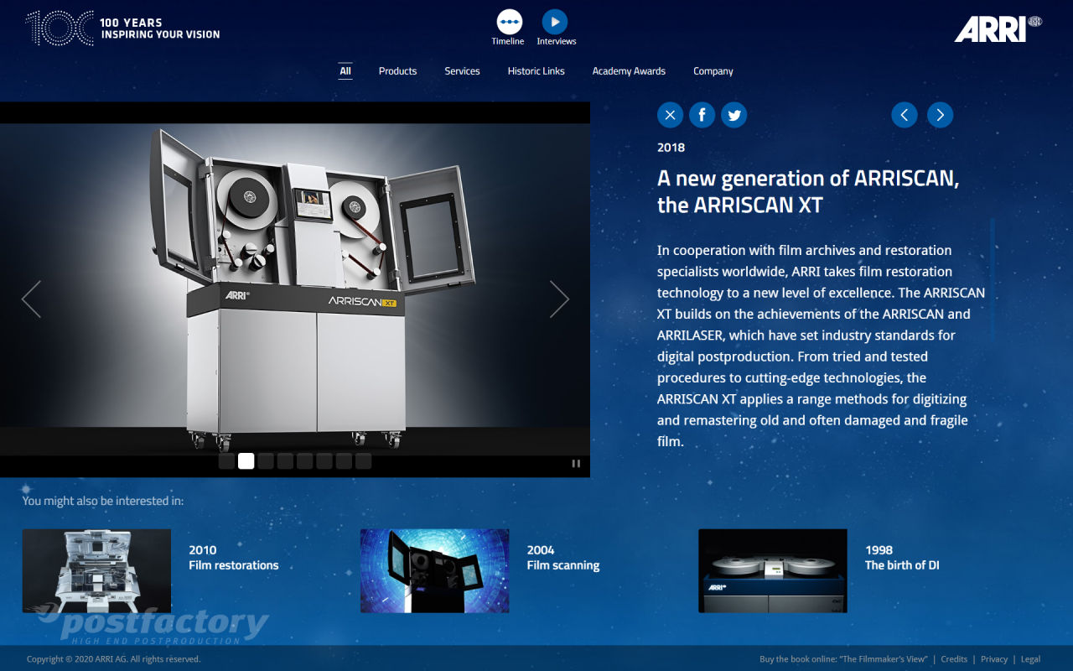This screenshot has height=671, width=1073.
Task: Click the 100 Years anniversary logo
Action: click(122, 29)
